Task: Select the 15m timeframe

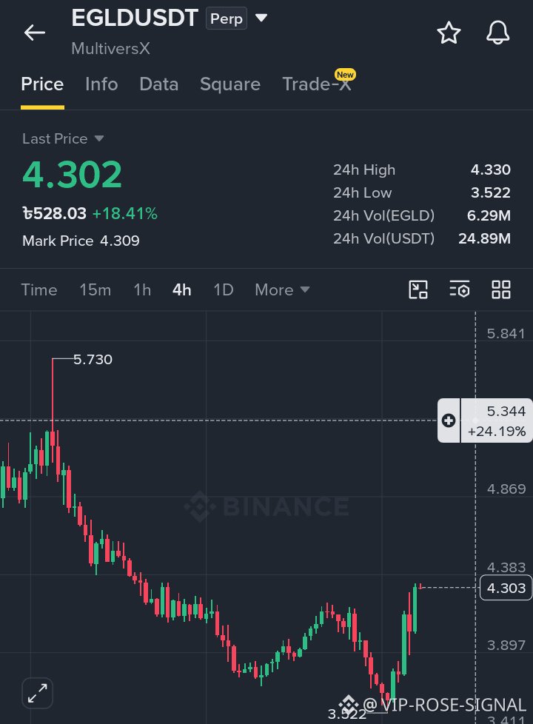Action: point(95,290)
